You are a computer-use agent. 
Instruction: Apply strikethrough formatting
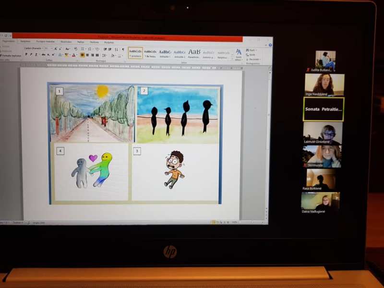pos(43,55)
